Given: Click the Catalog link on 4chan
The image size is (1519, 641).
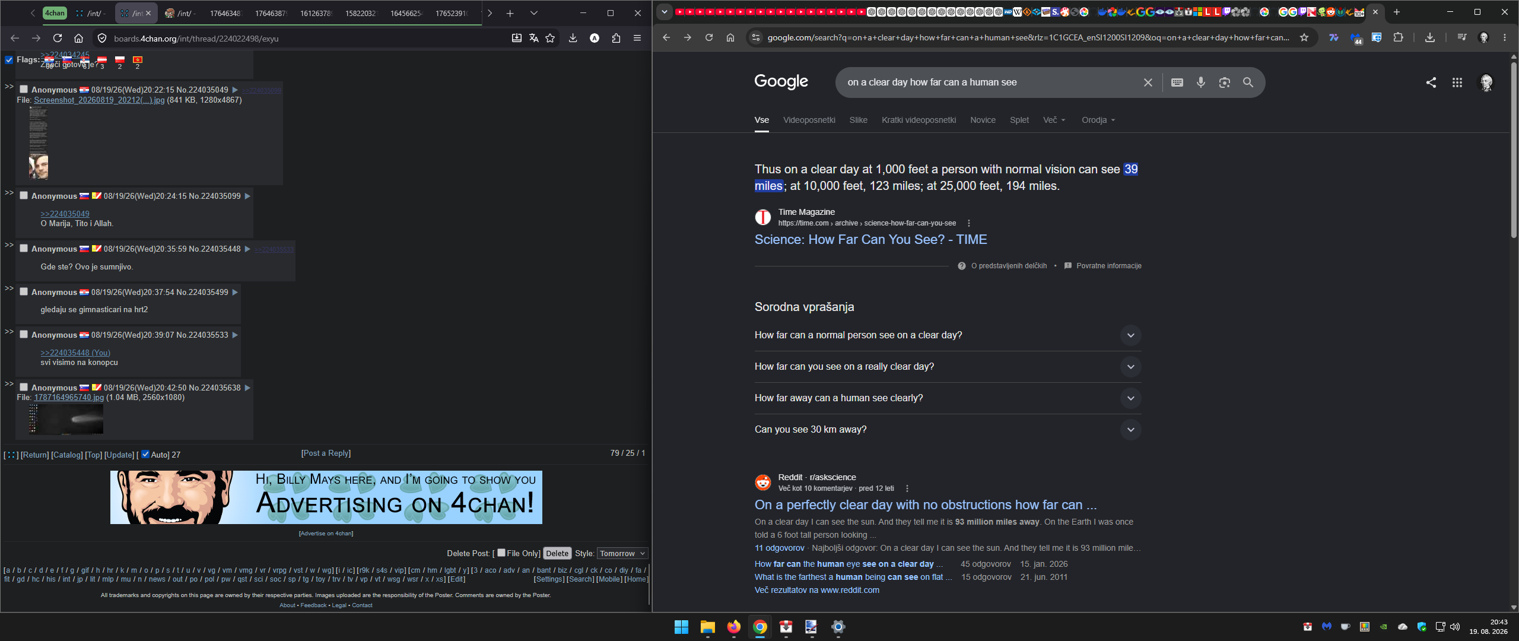Looking at the screenshot, I should point(67,455).
